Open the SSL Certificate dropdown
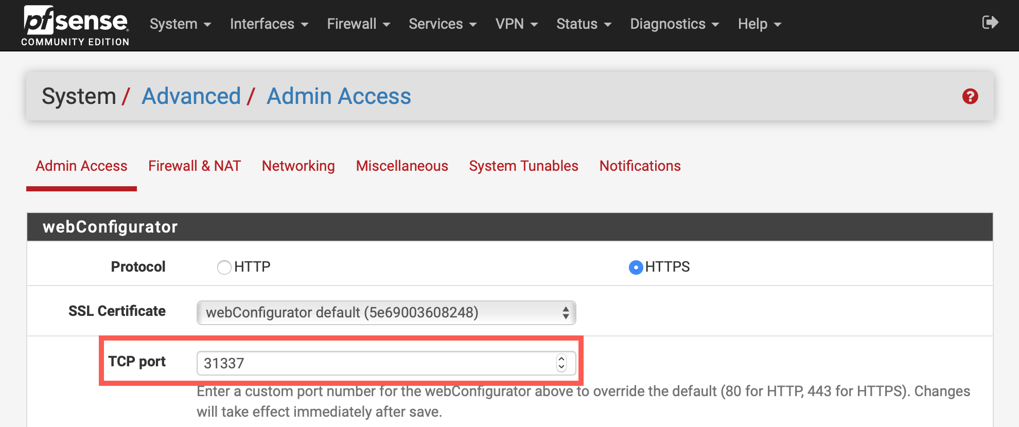The image size is (1019, 427). point(386,312)
